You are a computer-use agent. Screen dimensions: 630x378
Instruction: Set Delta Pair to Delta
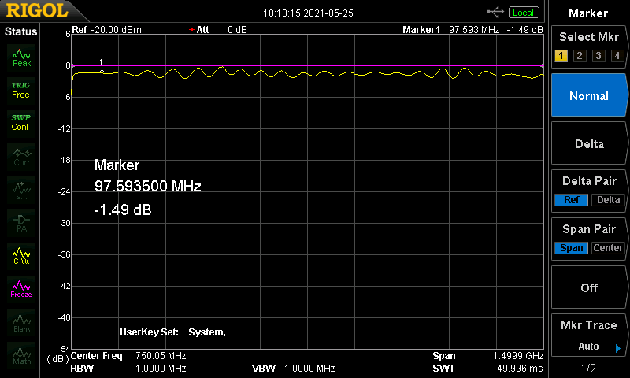[x=608, y=200]
